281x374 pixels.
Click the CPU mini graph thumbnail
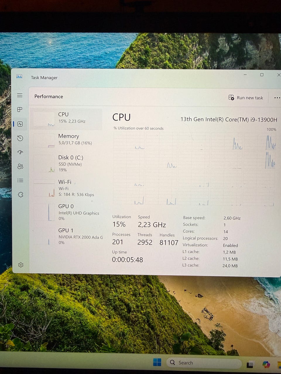click(44, 120)
